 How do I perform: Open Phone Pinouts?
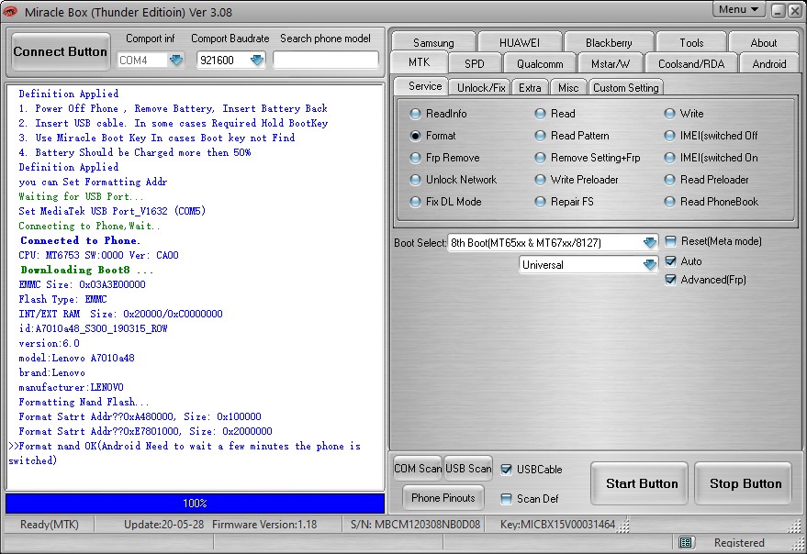pos(443,497)
